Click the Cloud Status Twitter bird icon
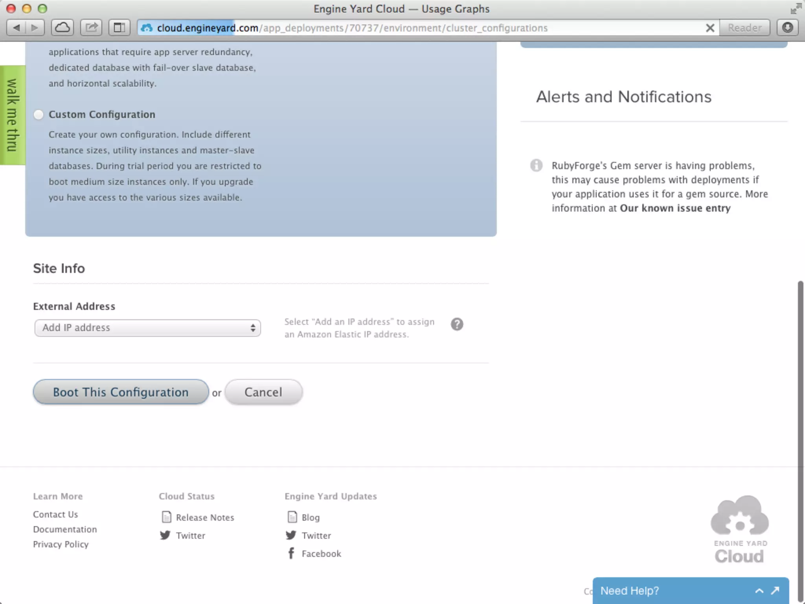Image resolution: width=805 pixels, height=604 pixels. [165, 535]
